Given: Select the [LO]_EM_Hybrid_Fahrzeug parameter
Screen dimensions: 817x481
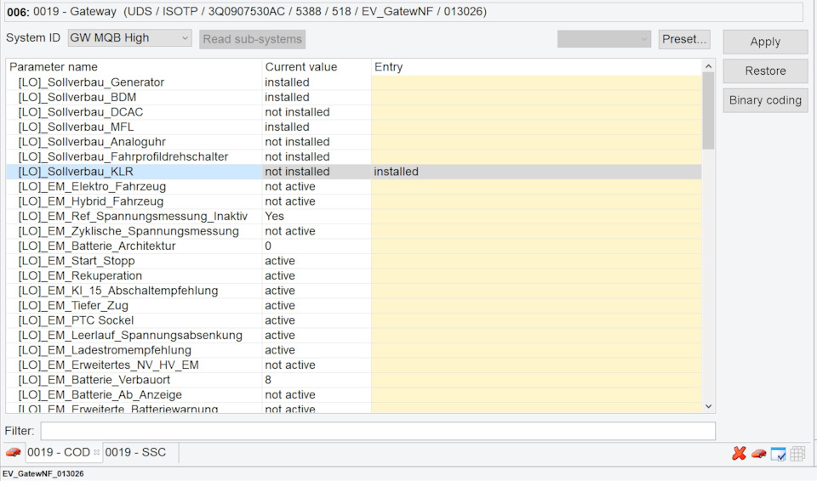Looking at the screenshot, I should click(x=91, y=201).
